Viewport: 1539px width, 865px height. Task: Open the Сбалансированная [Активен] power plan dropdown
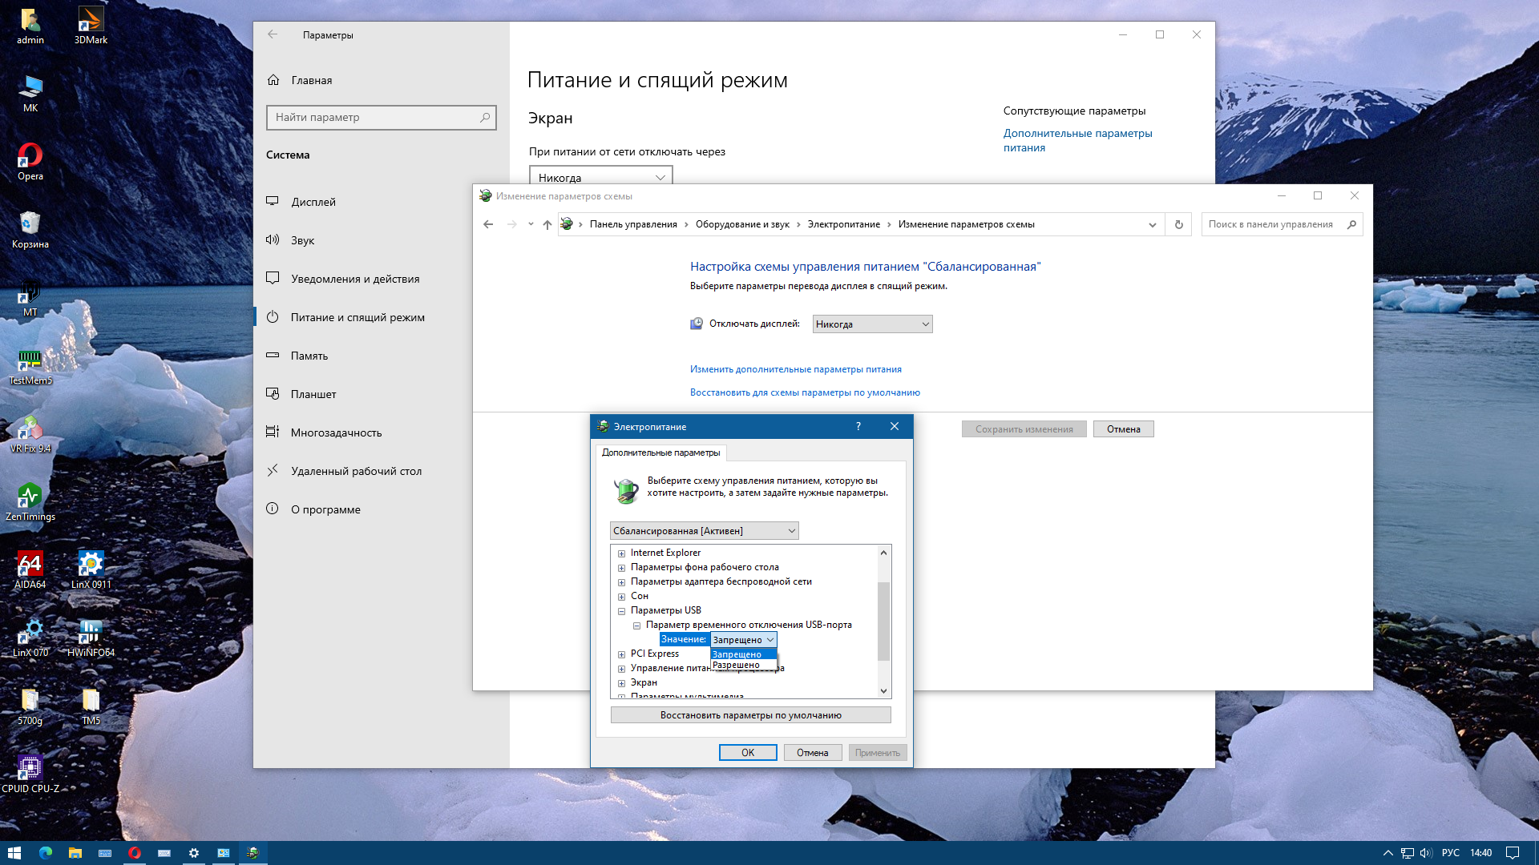click(x=704, y=530)
